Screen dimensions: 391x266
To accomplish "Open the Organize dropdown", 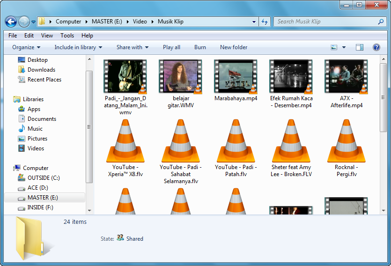I will (x=26, y=47).
